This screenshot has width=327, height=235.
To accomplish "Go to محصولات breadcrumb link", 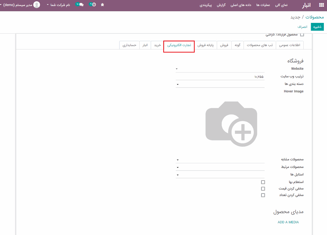I will click(x=315, y=17).
